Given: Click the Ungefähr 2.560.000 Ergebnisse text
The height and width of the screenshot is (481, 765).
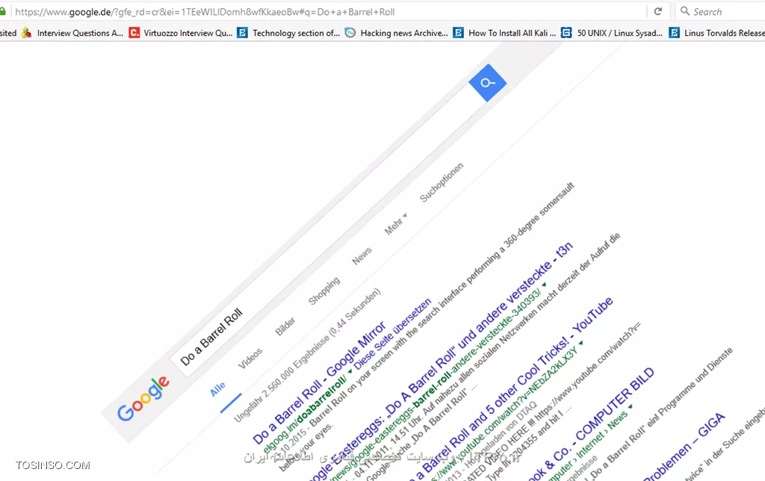Looking at the screenshot, I should tap(307, 356).
